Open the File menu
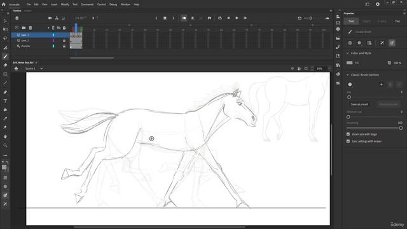 [29, 4]
